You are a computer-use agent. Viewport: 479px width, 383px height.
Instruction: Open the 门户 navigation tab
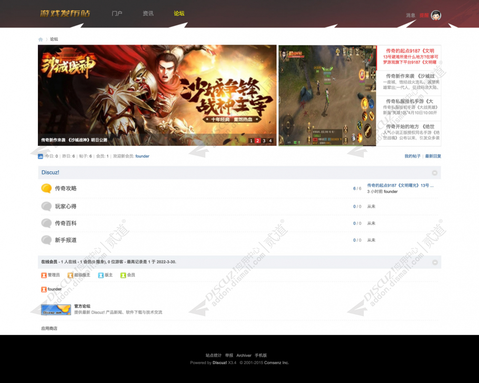coord(117,14)
